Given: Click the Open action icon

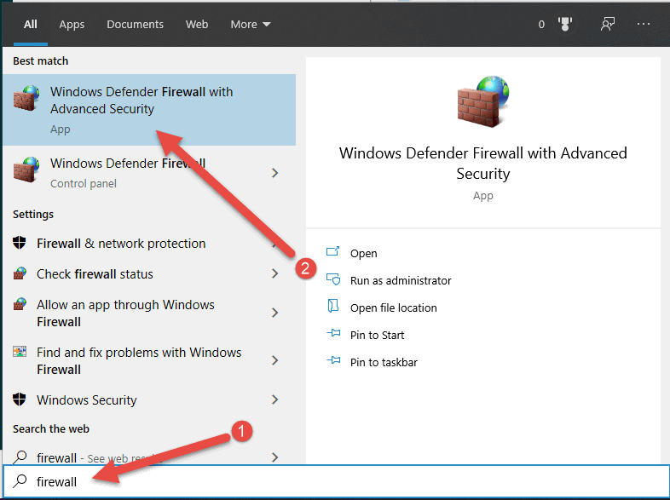Looking at the screenshot, I should point(332,251).
